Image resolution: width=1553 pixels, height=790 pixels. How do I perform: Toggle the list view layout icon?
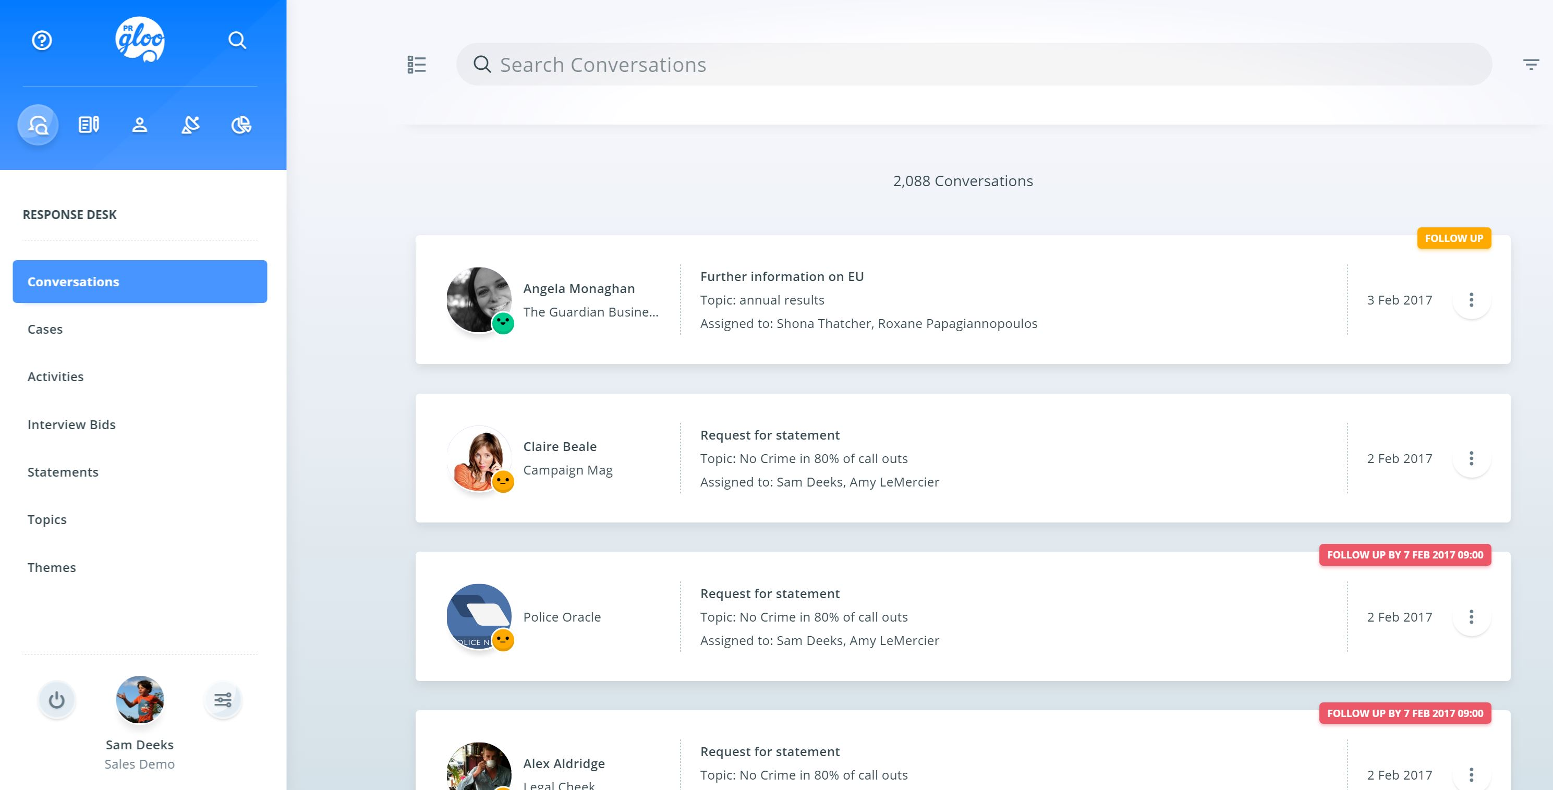[417, 65]
